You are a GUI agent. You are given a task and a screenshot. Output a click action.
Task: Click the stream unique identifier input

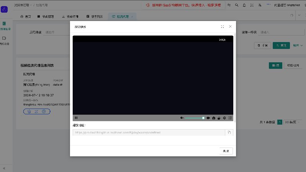[x=282, y=32]
